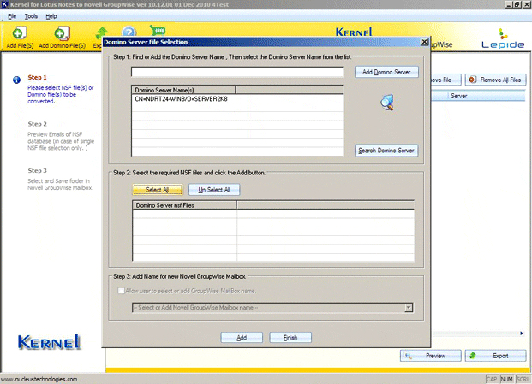Select CN=NDRT24-WIN8/O=SERVER2K8 server row
This screenshot has height=384, width=532.
237,99
